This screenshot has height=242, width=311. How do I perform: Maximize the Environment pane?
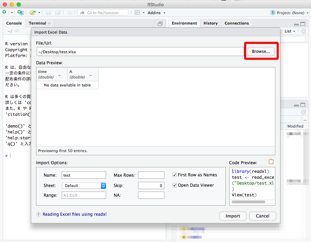(x=303, y=24)
